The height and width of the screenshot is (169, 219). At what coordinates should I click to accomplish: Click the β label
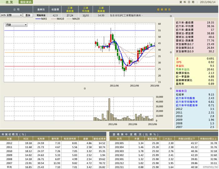[177, 58]
